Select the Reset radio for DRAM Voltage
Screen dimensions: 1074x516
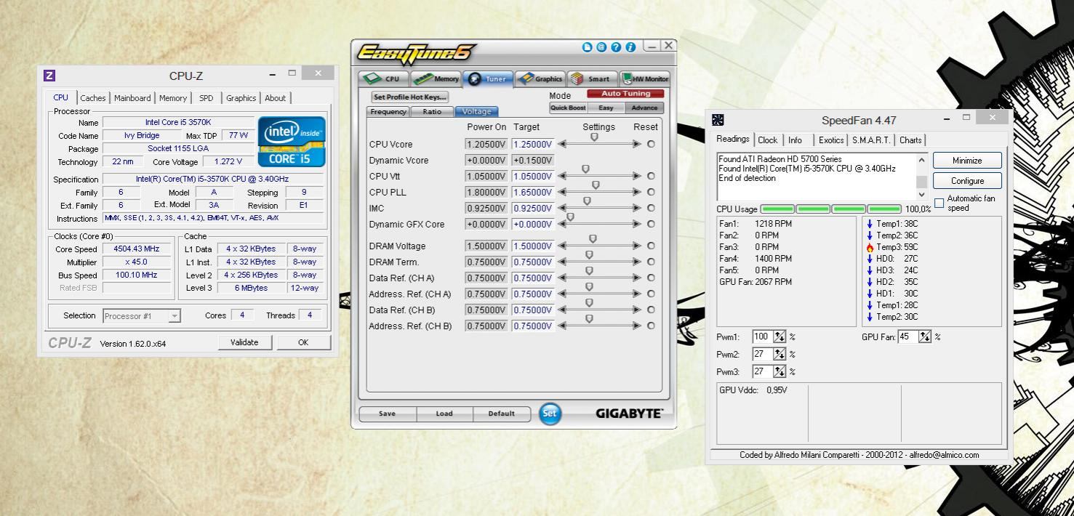tap(651, 246)
